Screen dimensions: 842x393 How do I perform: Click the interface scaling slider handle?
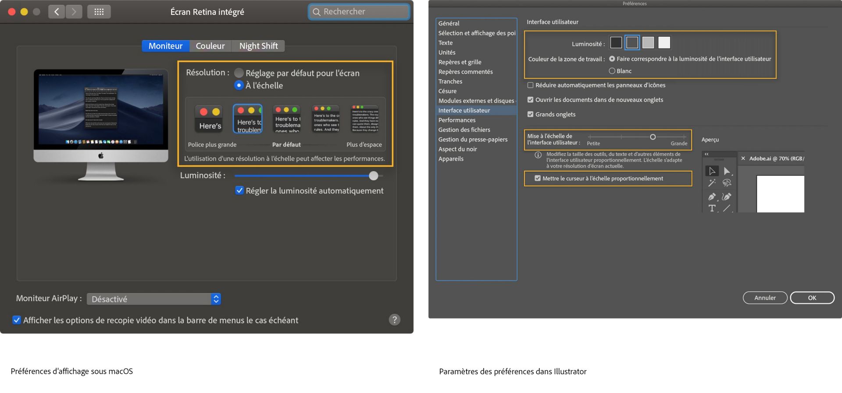coord(653,137)
